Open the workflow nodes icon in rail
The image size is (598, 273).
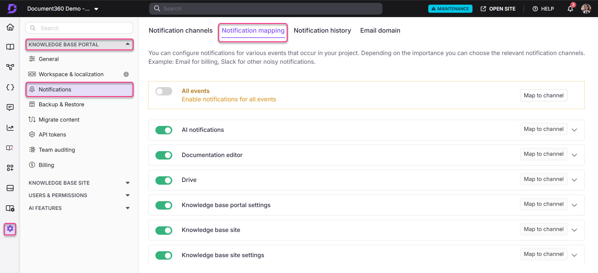coord(10,67)
